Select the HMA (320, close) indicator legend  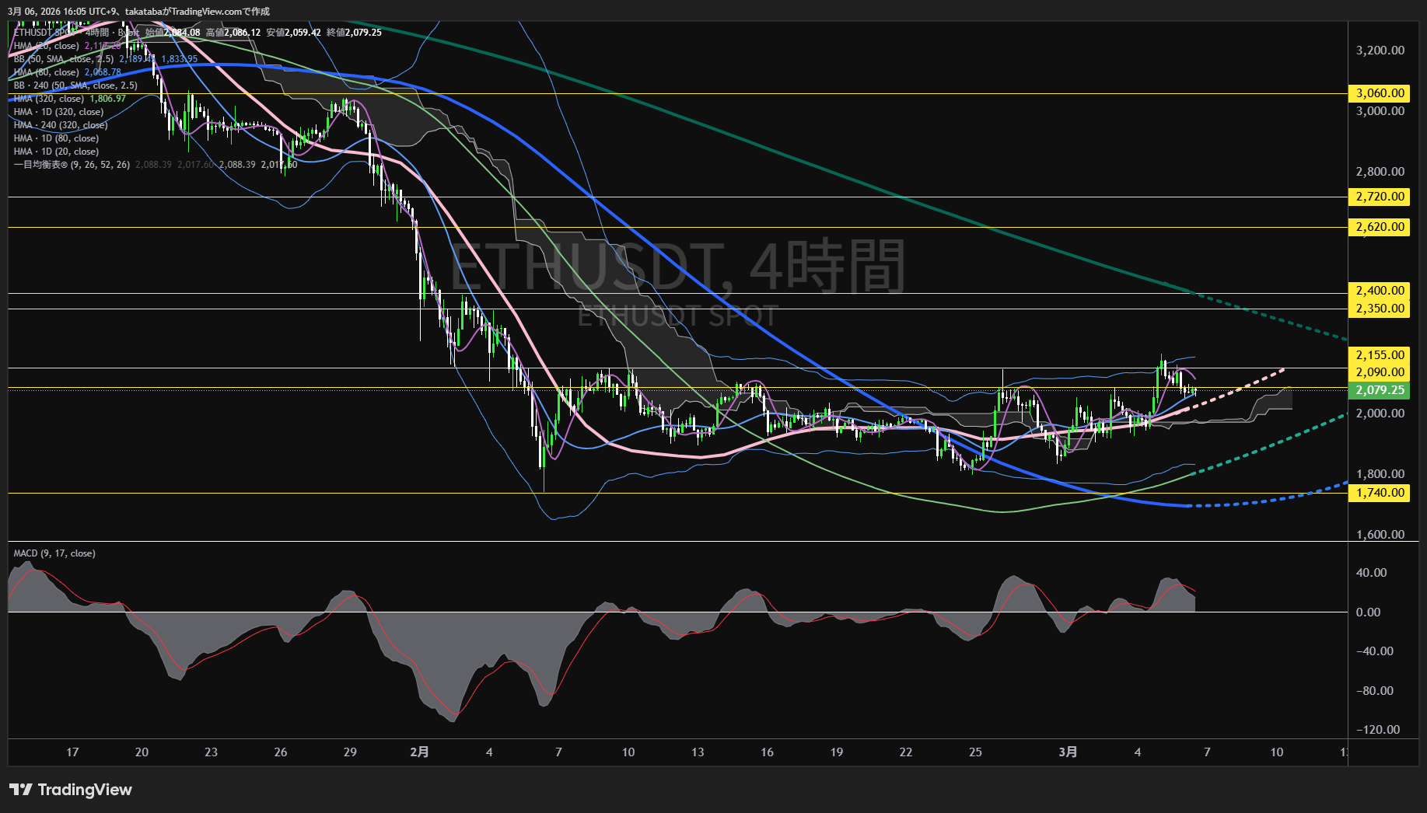coord(49,99)
